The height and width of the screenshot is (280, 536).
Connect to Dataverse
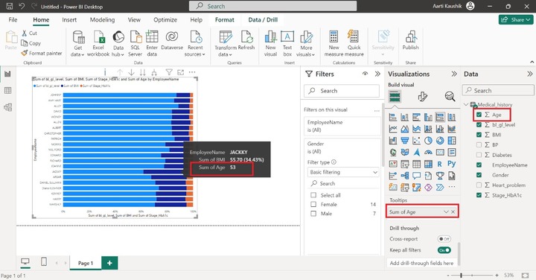click(x=172, y=41)
